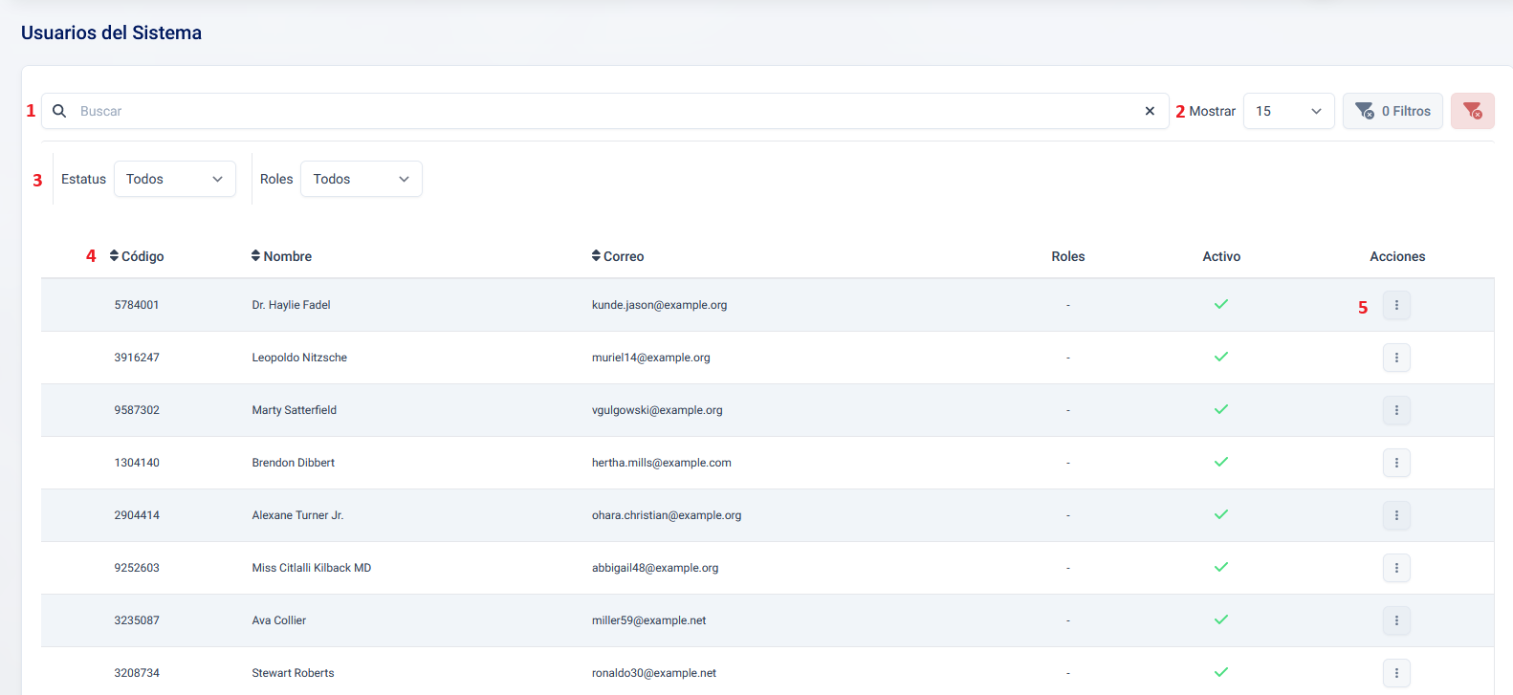1513x695 pixels.
Task: Click the Buscar search input field
Action: point(603,111)
